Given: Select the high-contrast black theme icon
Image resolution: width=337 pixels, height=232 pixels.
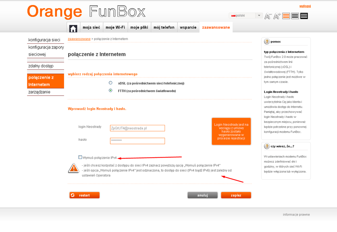Looking at the screenshot, I should (304, 16).
